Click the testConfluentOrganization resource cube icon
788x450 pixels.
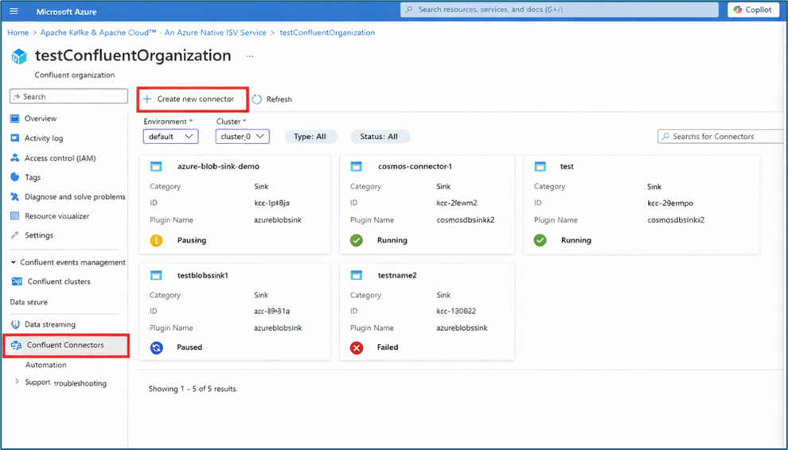pos(19,56)
